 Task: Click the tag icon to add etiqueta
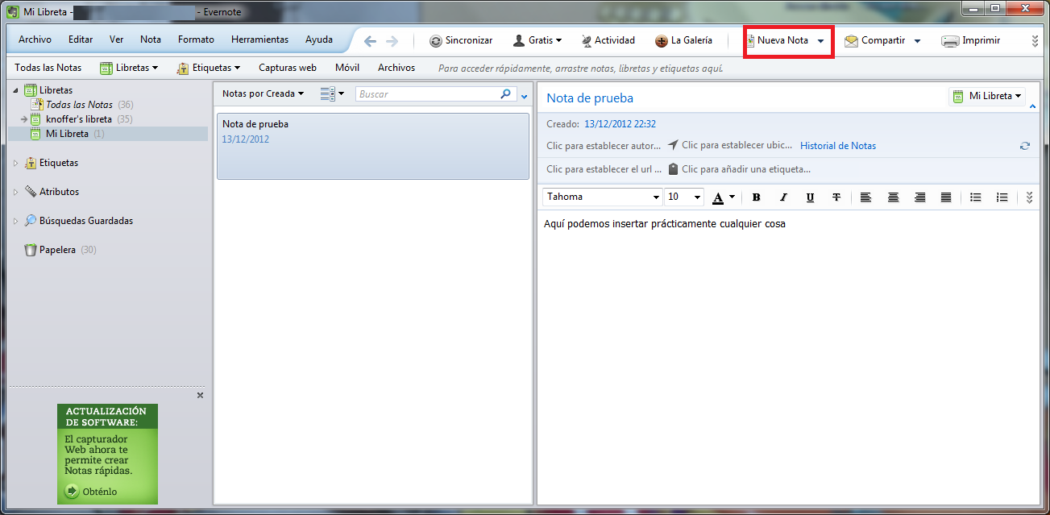[674, 169]
